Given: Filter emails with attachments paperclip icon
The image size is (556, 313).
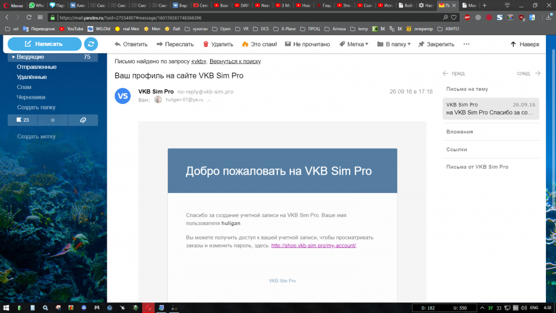Looking at the screenshot, I should 83,120.
